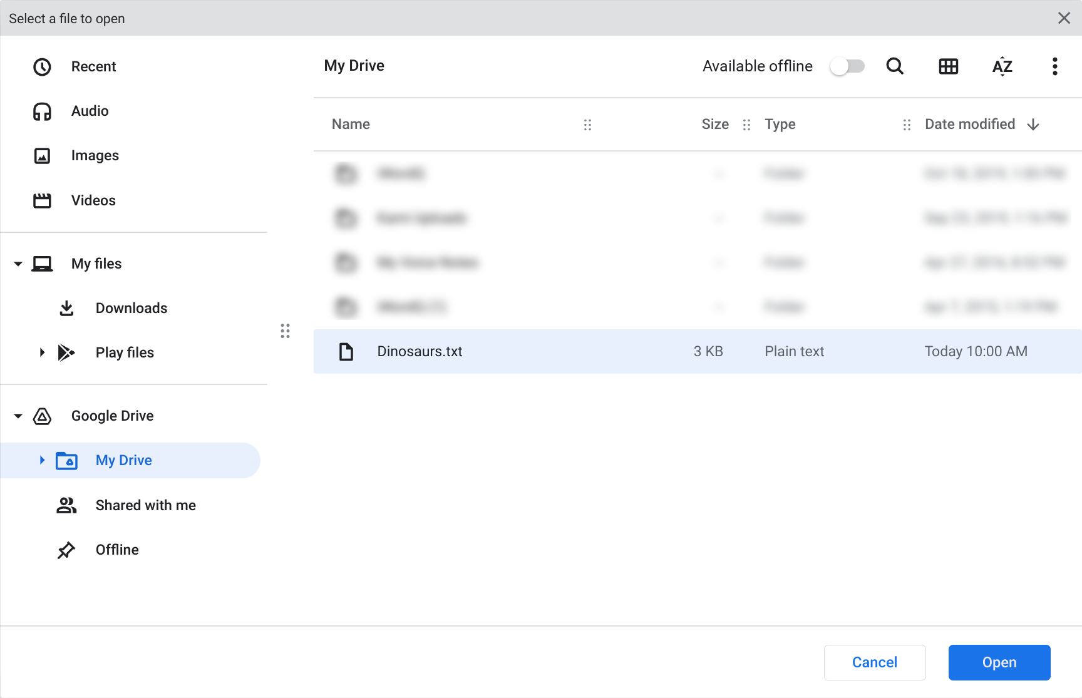The height and width of the screenshot is (698, 1082).
Task: Select the Dinosaurs.txt file name
Action: coord(420,352)
